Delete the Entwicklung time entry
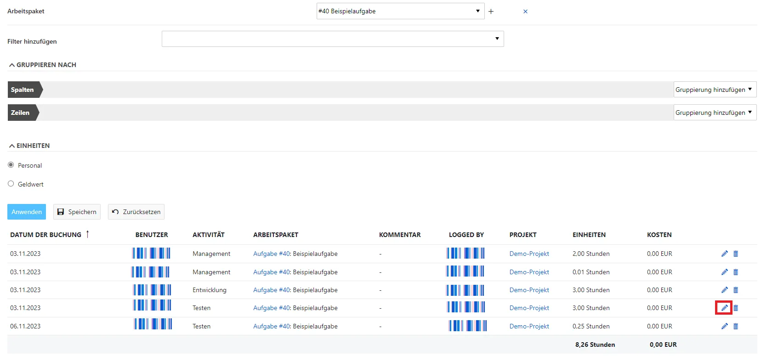Image resolution: width=761 pixels, height=356 pixels. [x=735, y=290]
